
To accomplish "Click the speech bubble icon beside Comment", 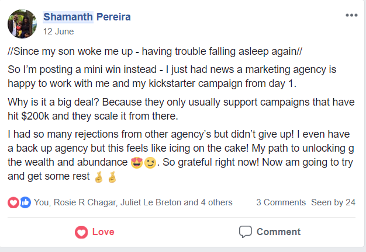I will click(246, 232).
